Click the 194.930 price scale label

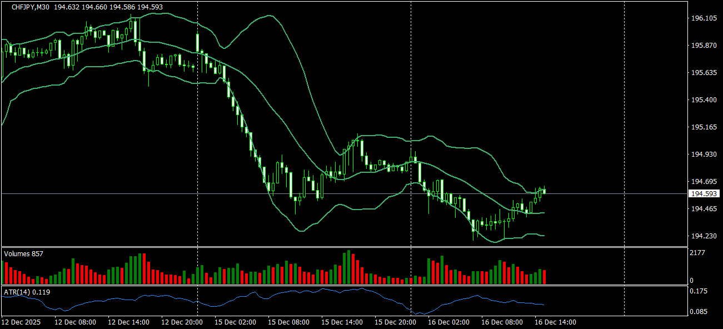tap(703, 154)
